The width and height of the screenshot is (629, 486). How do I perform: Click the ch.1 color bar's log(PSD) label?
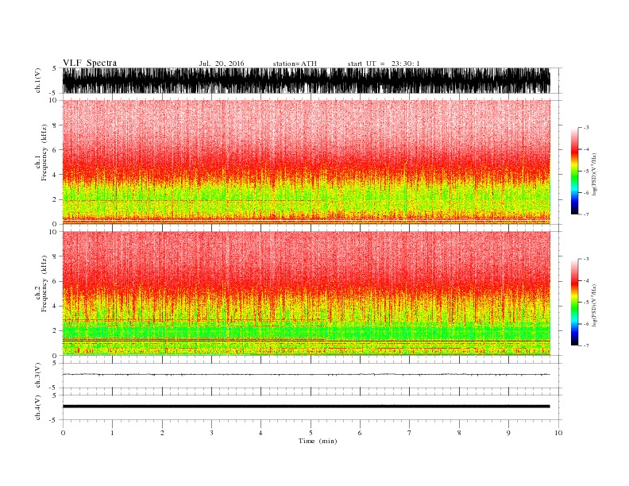pyautogui.click(x=594, y=175)
